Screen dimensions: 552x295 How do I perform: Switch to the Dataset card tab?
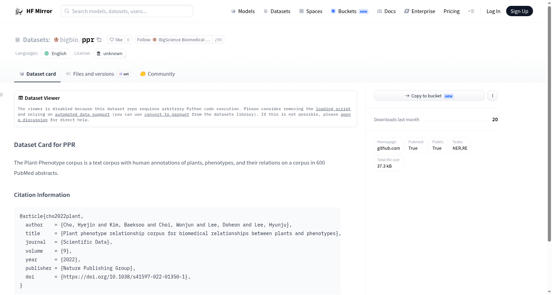click(x=37, y=74)
